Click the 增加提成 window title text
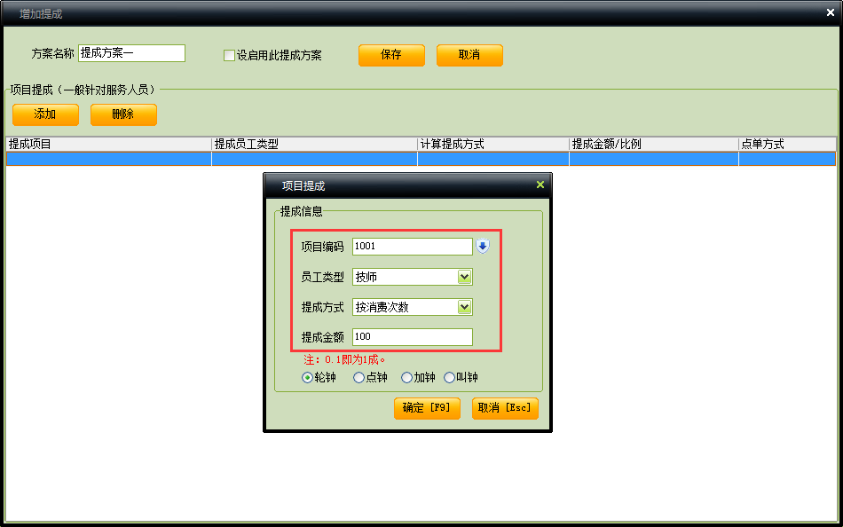 pos(41,14)
